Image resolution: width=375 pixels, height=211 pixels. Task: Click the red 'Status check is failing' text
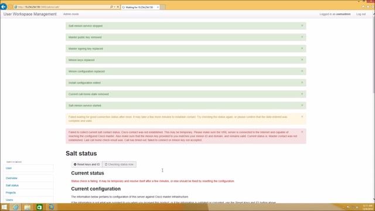point(152,181)
